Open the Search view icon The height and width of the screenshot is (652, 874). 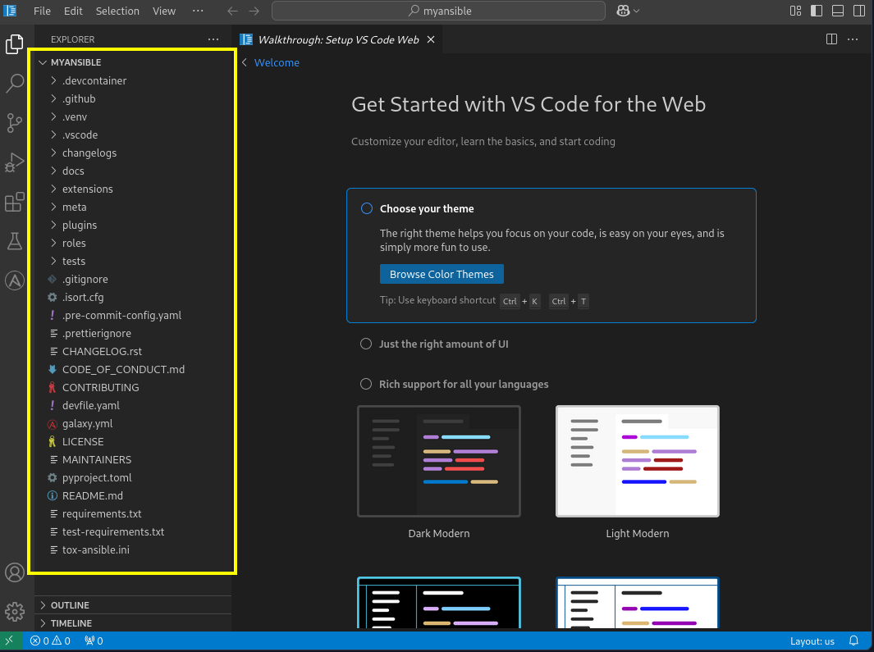[x=15, y=83]
